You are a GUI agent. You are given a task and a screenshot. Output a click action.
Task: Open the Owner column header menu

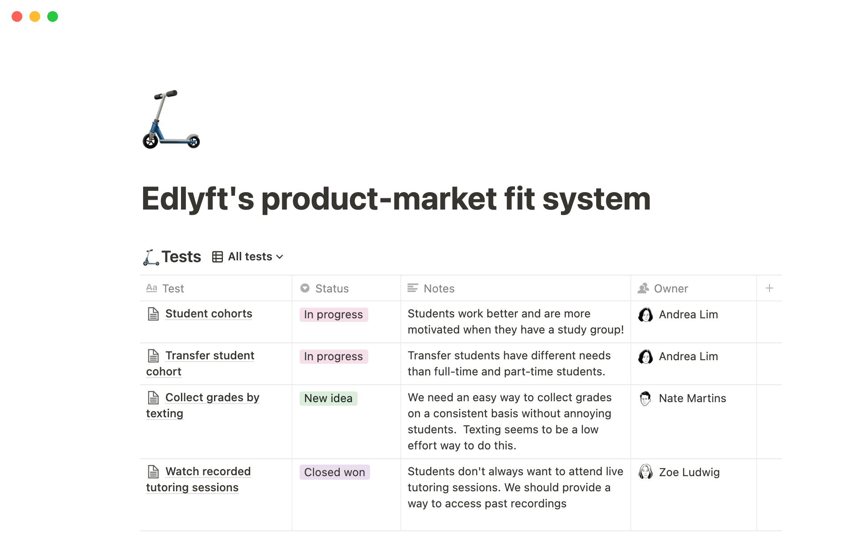click(671, 288)
